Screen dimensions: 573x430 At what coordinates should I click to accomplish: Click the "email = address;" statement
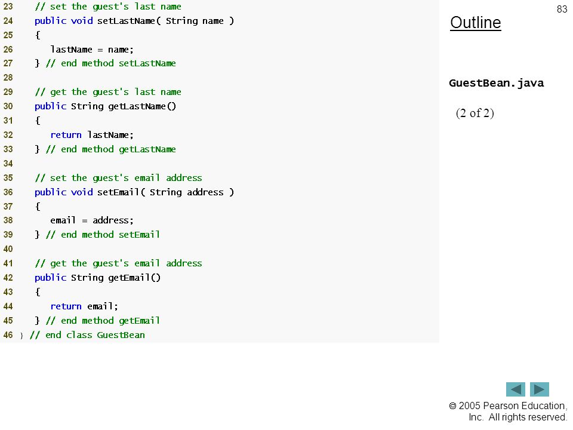92,220
